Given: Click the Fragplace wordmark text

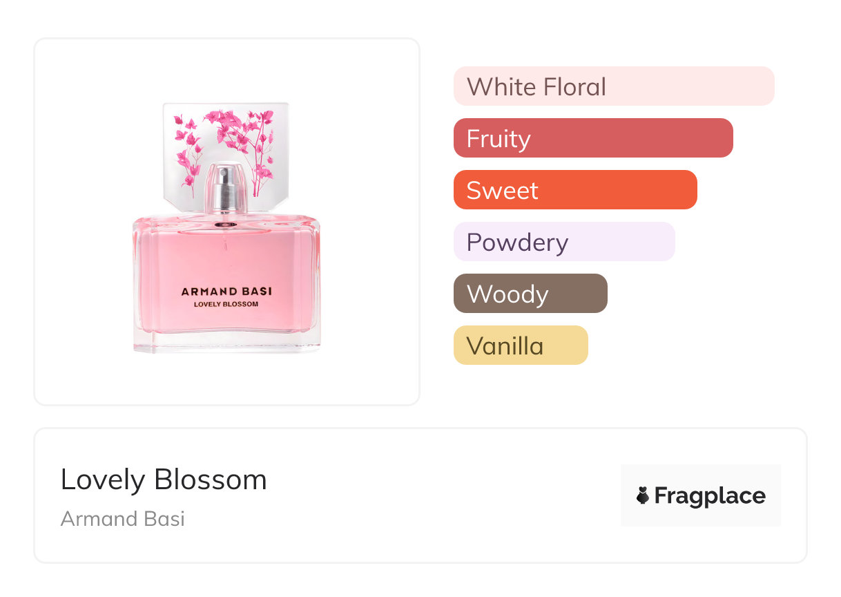Looking at the screenshot, I should point(710,496).
